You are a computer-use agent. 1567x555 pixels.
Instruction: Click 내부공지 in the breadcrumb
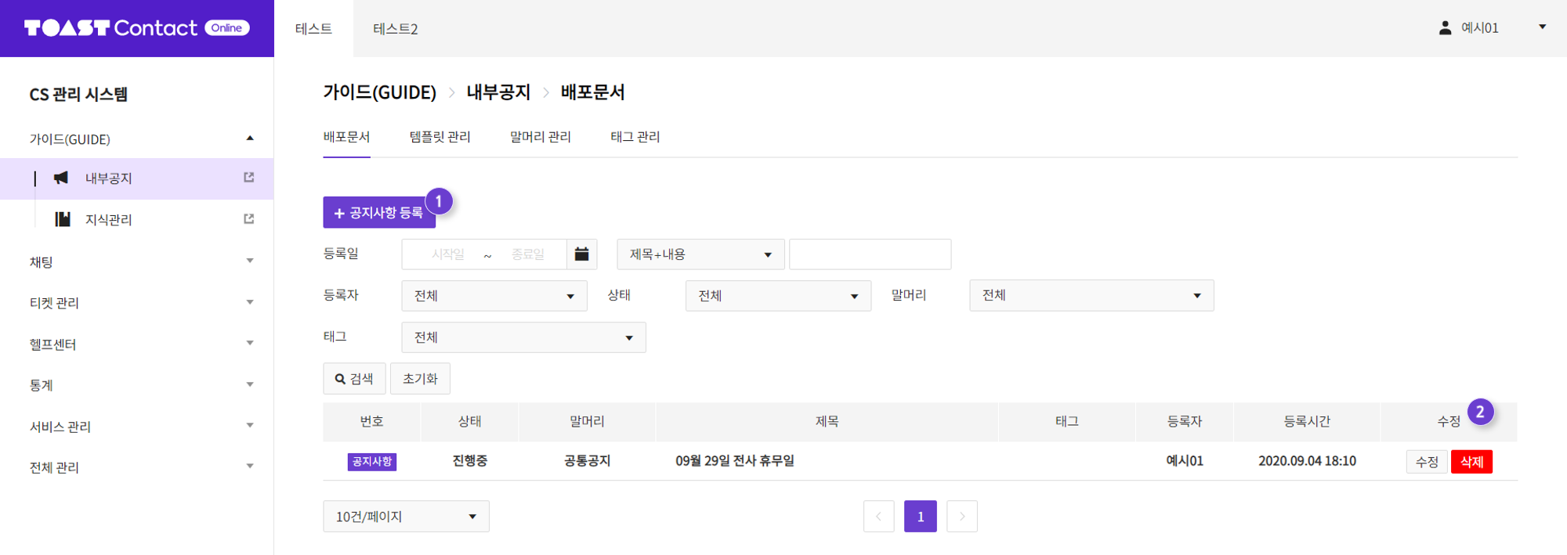(x=498, y=92)
